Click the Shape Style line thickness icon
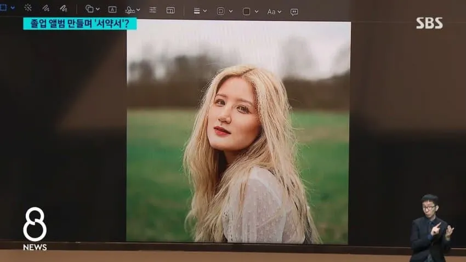 click(196, 11)
